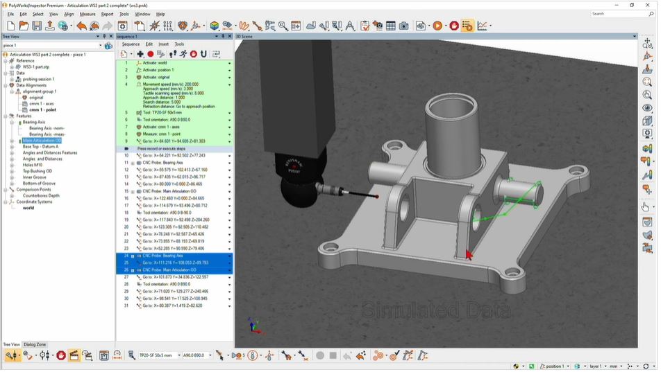Click the Save project icon in toolbar

[x=37, y=26]
